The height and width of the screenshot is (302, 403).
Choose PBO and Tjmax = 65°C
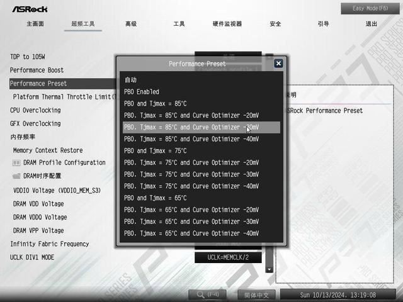201,198
